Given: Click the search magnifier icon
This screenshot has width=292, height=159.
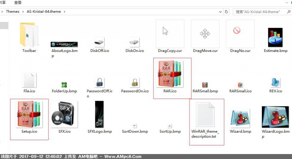Looking at the screenshot, I should pos(289,12).
